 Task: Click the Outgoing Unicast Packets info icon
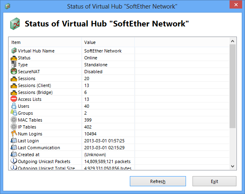[14, 161]
